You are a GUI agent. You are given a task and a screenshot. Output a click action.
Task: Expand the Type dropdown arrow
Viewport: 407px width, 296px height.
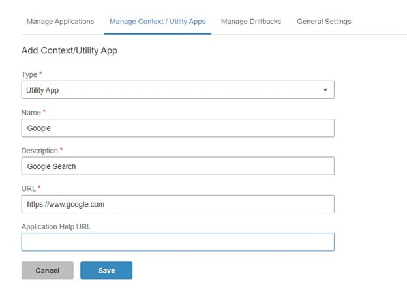tap(325, 90)
